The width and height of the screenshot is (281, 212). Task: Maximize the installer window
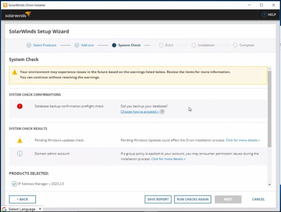tap(261, 5)
